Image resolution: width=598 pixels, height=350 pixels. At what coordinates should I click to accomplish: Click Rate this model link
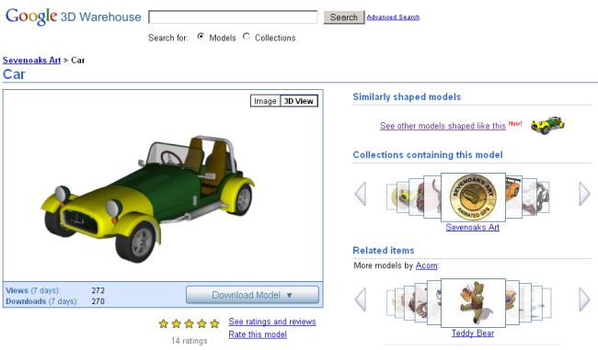click(x=258, y=334)
